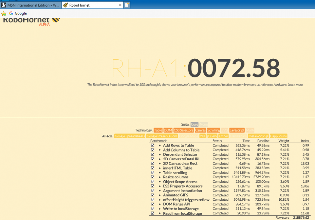Open the favorites star icon
This screenshot has height=220, width=315.
[x=3, y=13]
